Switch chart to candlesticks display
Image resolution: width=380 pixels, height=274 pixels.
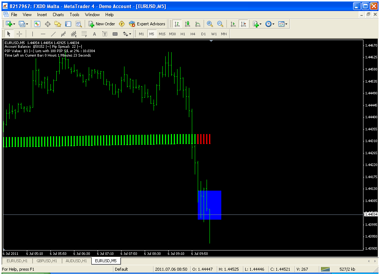click(187, 24)
